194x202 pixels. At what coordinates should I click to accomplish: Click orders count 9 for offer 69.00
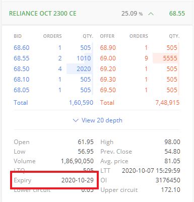[x=146, y=58]
